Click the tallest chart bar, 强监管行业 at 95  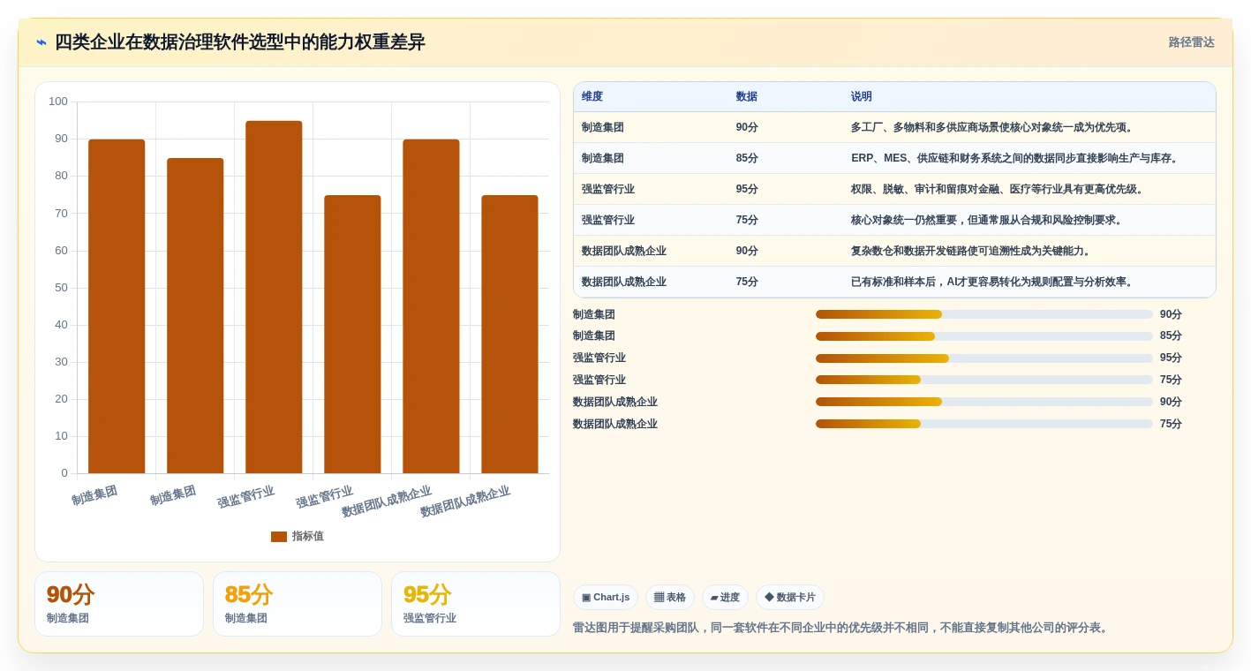(274, 297)
